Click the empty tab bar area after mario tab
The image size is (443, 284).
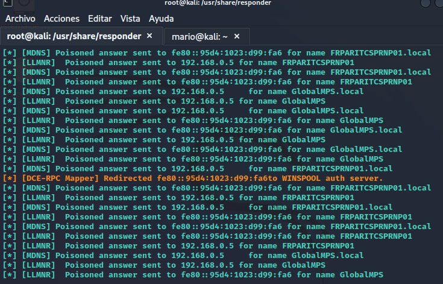pyautogui.click(x=346, y=36)
